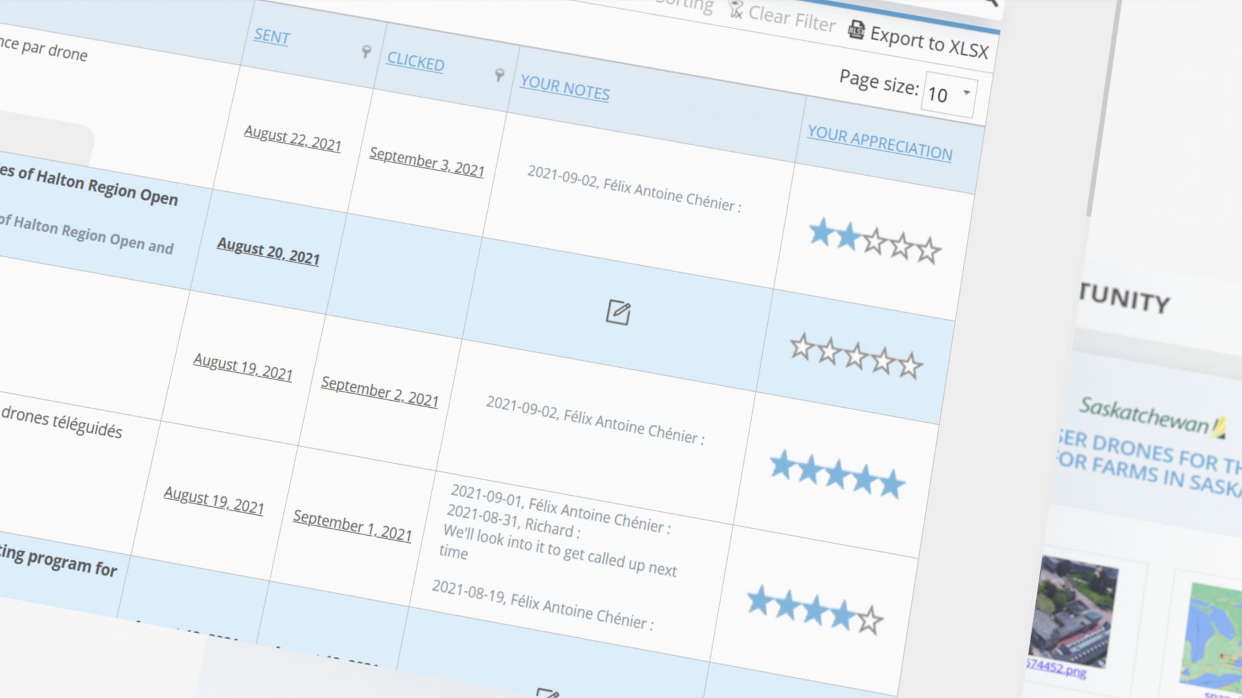1242x698 pixels.
Task: Click the note "We'll look into it to get called up next time"
Action: point(559,551)
